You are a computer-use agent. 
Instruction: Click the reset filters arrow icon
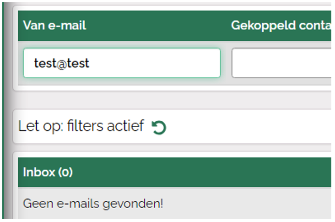point(158,127)
